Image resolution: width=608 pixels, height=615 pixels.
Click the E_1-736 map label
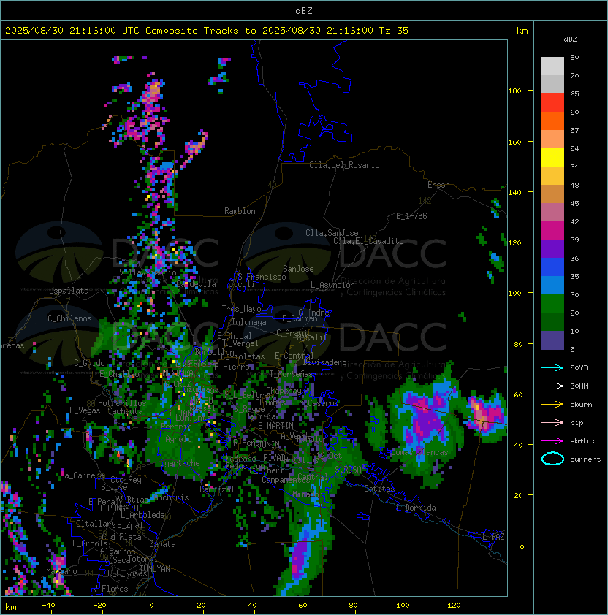411,216
